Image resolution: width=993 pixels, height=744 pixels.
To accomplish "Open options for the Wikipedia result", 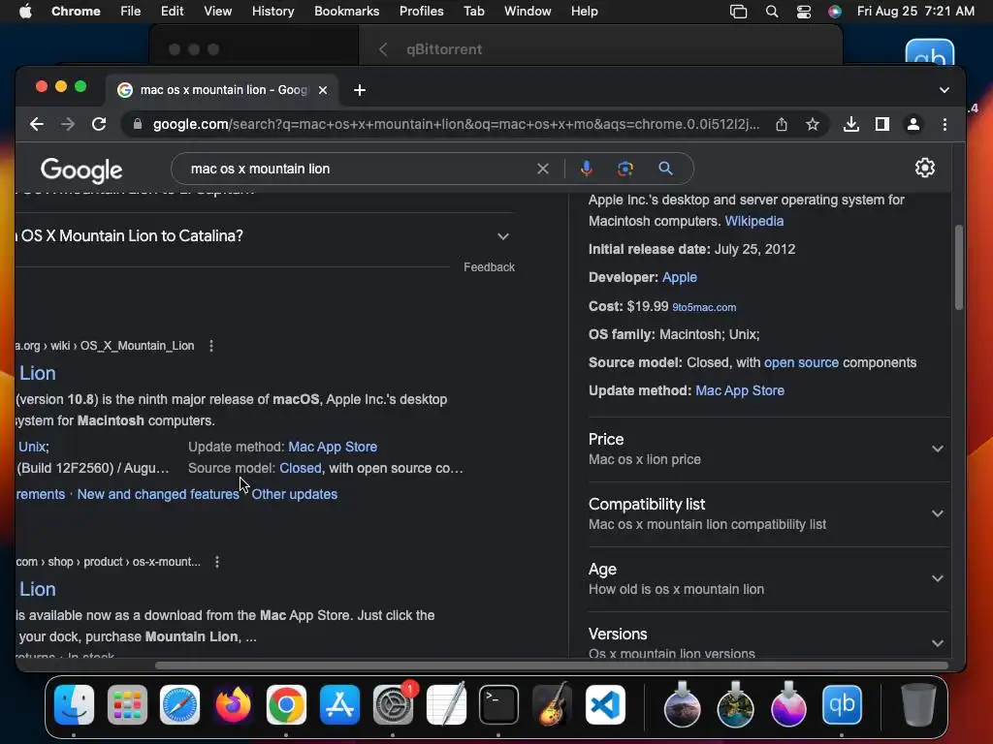I will [x=211, y=346].
